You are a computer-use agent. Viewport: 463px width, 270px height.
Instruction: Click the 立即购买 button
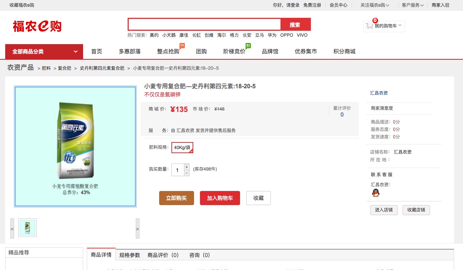pyautogui.click(x=177, y=198)
